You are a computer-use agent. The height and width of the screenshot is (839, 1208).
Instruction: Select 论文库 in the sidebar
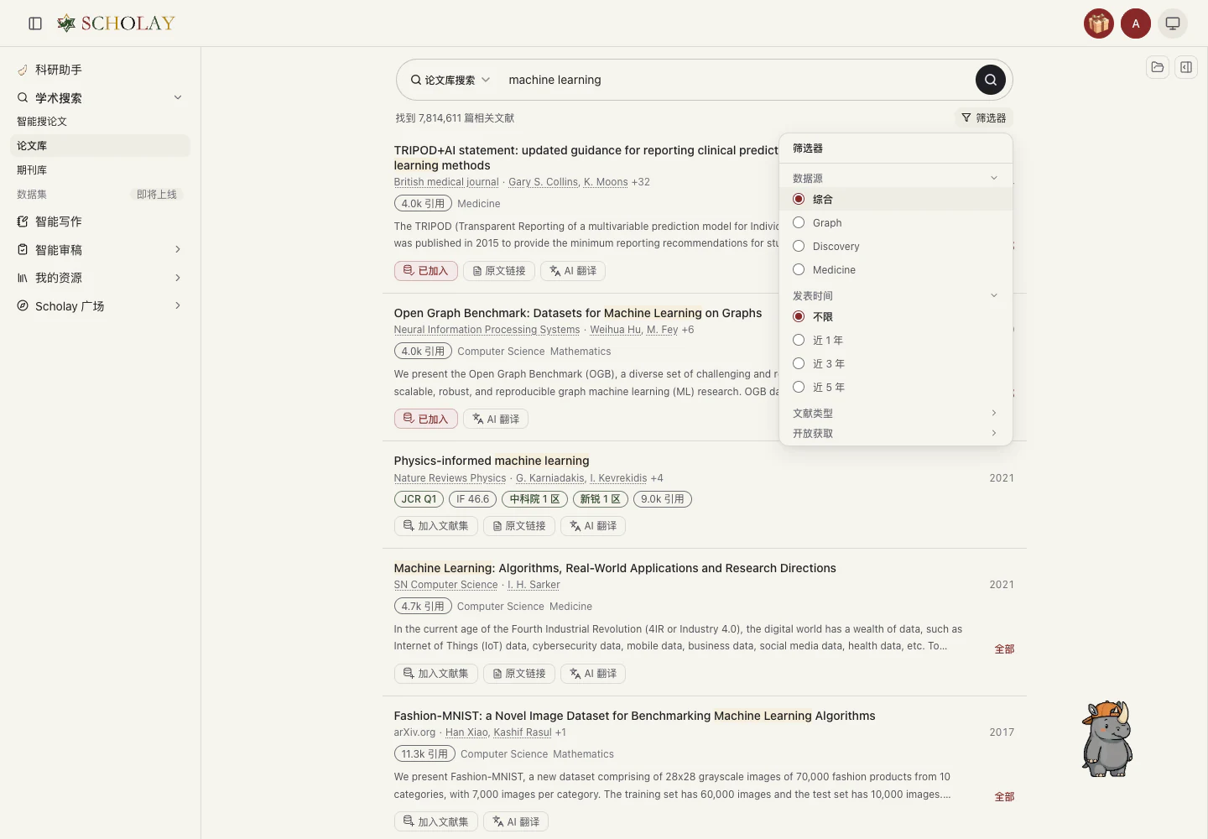[x=100, y=146]
